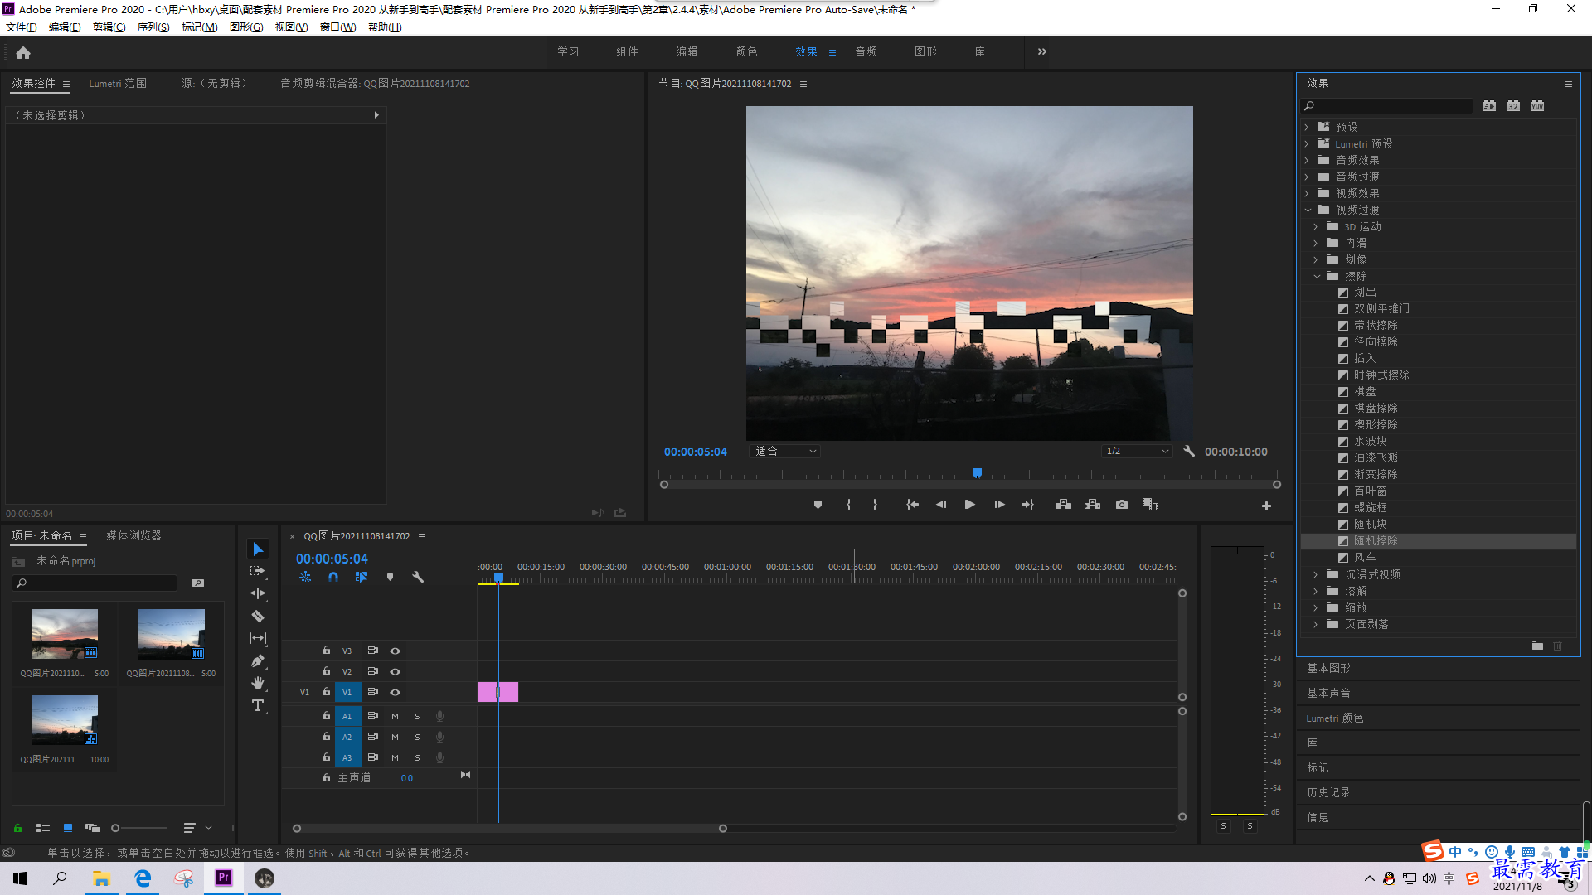Click the Mark Out bracket icon
Screen dimensions: 1592x895
[875, 505]
